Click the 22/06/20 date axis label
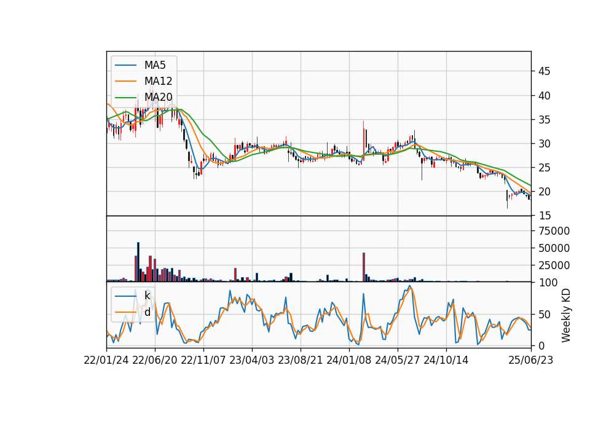 click(155, 360)
